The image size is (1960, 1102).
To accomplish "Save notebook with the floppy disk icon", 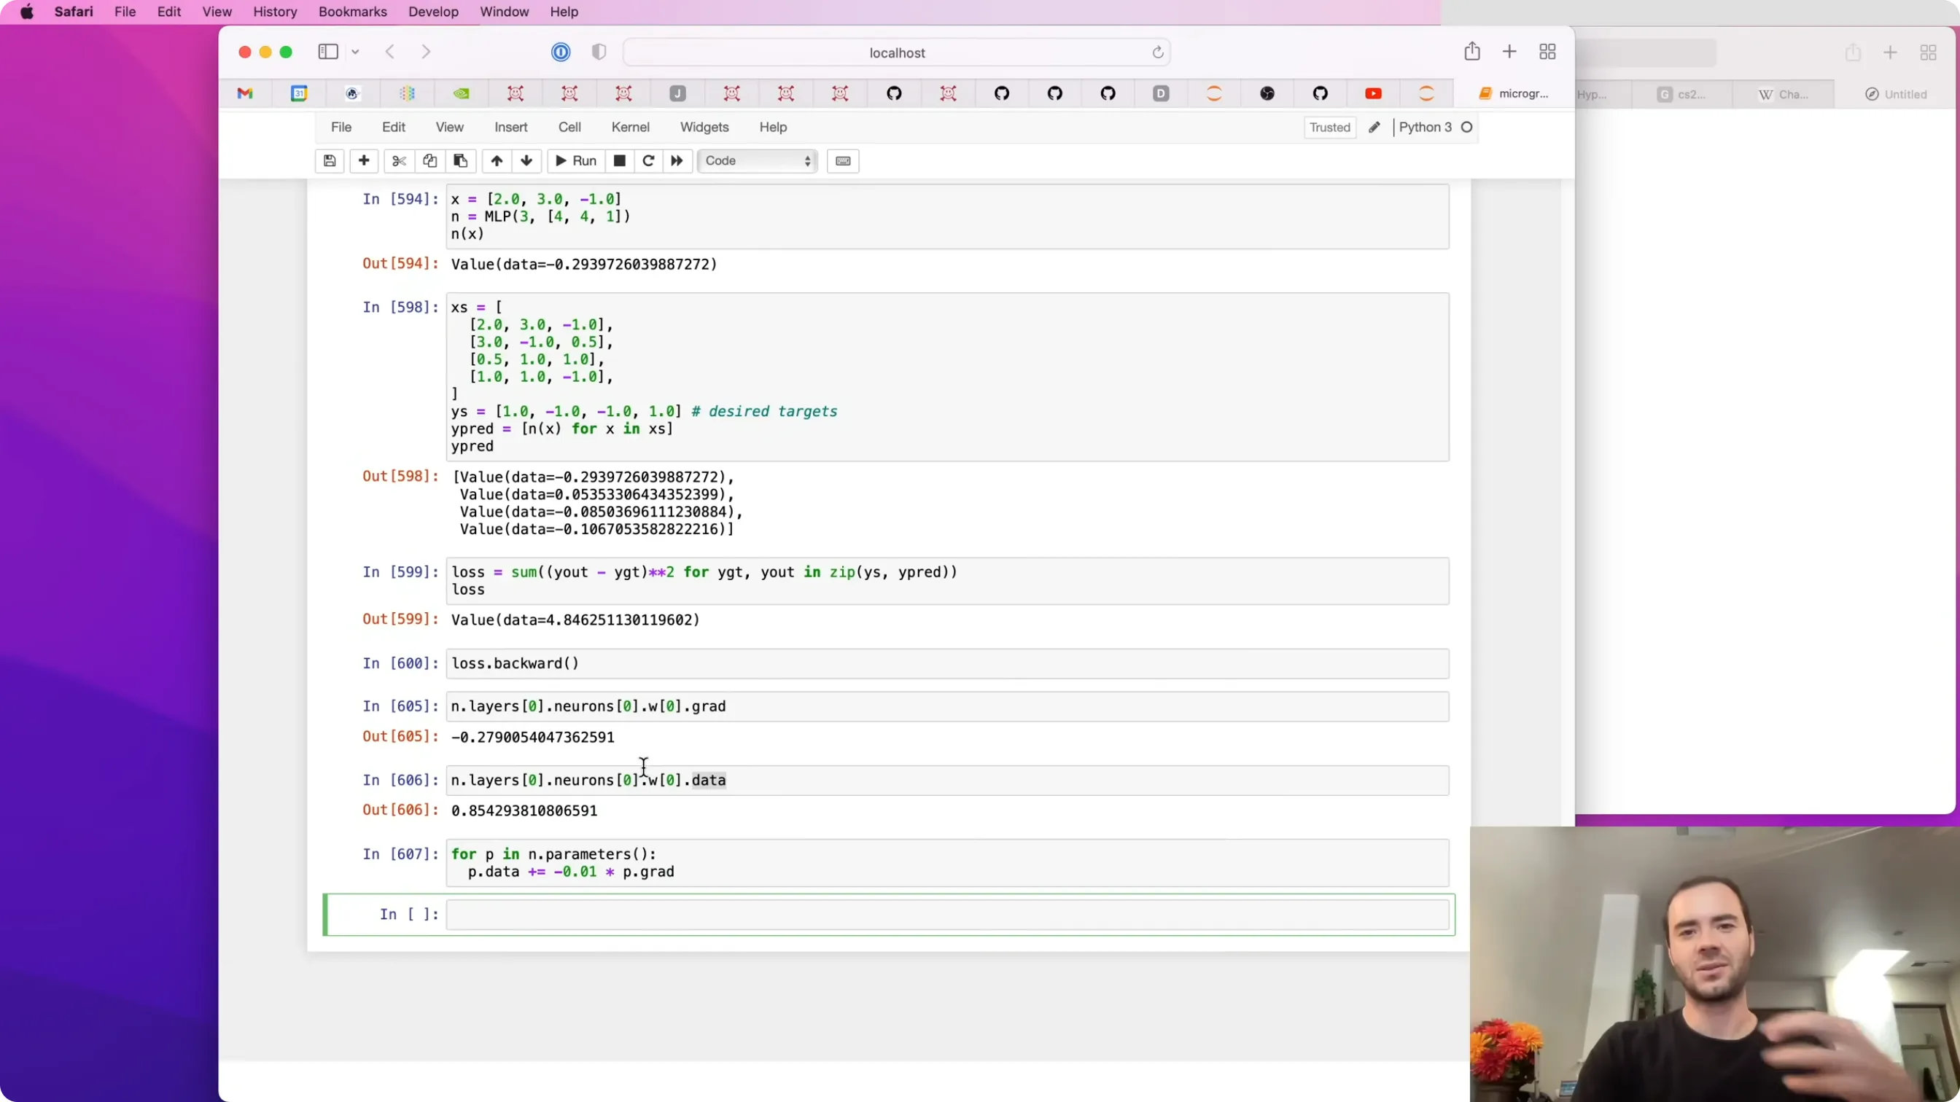I will pyautogui.click(x=330, y=160).
